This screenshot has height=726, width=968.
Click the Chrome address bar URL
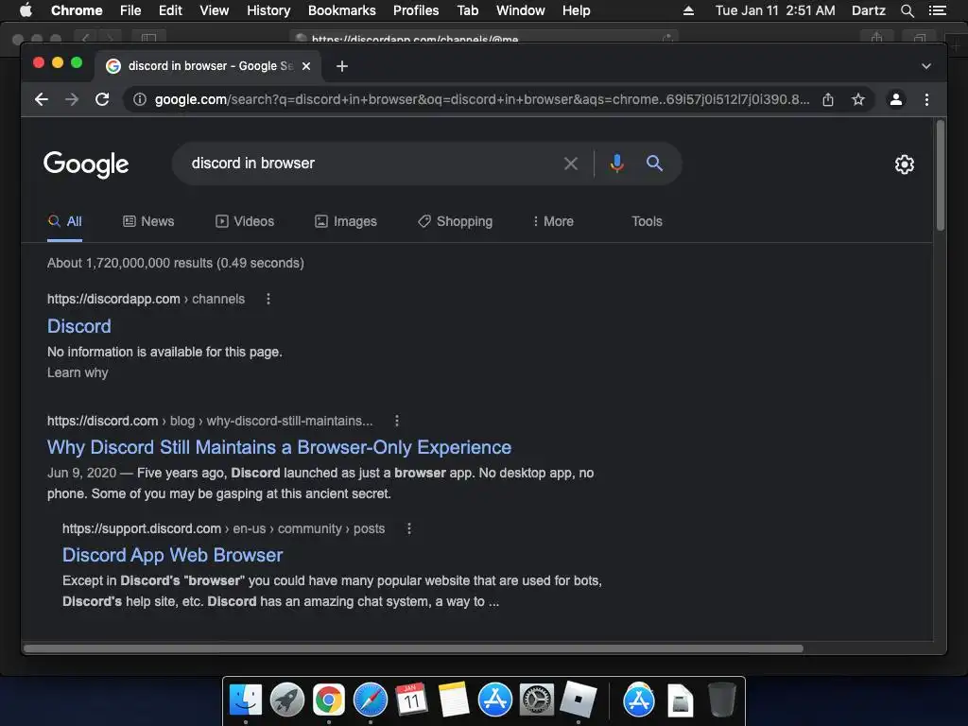click(x=481, y=99)
